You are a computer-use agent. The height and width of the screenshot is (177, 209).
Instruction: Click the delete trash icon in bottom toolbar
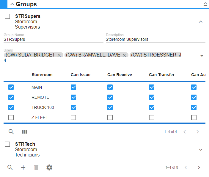(x=36, y=167)
